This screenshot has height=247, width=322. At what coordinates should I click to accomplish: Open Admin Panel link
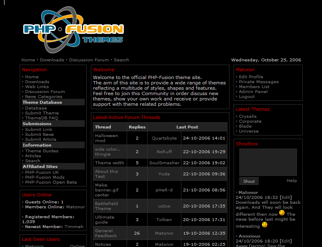click(253, 92)
